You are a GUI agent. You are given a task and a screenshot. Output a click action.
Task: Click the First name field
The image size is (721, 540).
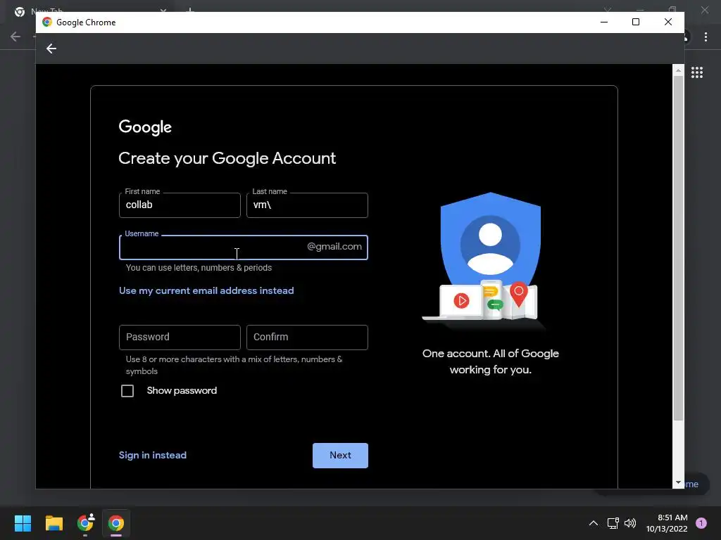(x=180, y=205)
